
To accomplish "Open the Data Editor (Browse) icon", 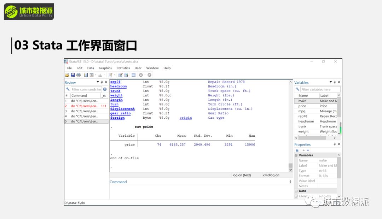I will 126,75.
